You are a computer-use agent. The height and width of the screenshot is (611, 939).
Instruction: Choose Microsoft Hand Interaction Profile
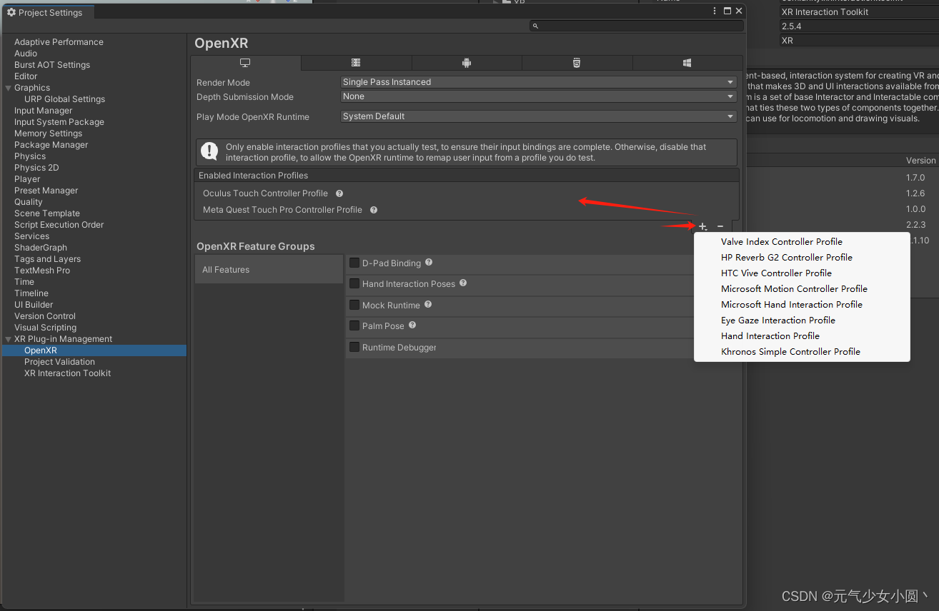(x=792, y=305)
